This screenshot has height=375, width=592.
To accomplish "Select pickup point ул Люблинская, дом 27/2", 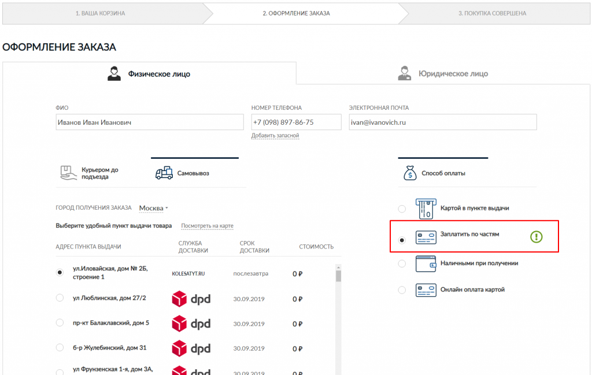I will pyautogui.click(x=60, y=298).
